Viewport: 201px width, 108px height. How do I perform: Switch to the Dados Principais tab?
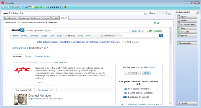(10, 18)
